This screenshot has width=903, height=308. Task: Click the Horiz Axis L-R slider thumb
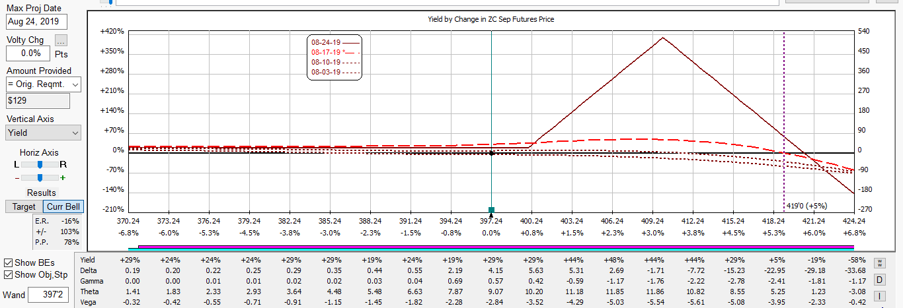click(x=40, y=164)
